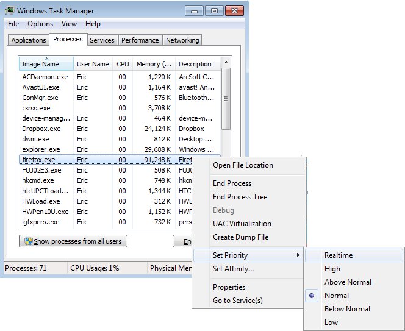Sort by Description column header
The width and height of the screenshot is (405, 331).
coord(198,64)
